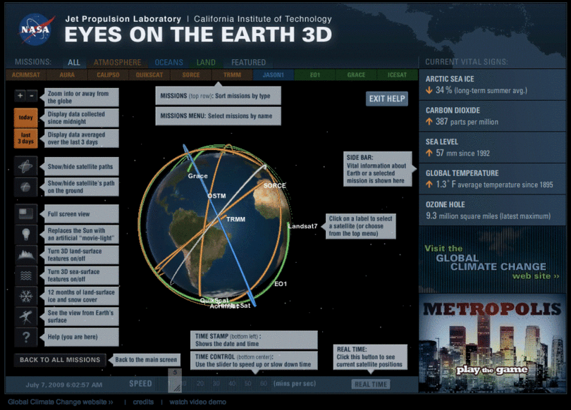Select the FEATURED missions tab
Image resolution: width=571 pixels, height=410 pixels.
point(248,62)
